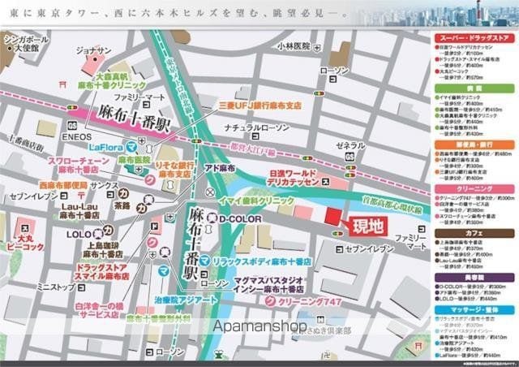Click the 上島珈琲麻布十番店 label
Viewport: 519px width, 367px height.
[103, 250]
